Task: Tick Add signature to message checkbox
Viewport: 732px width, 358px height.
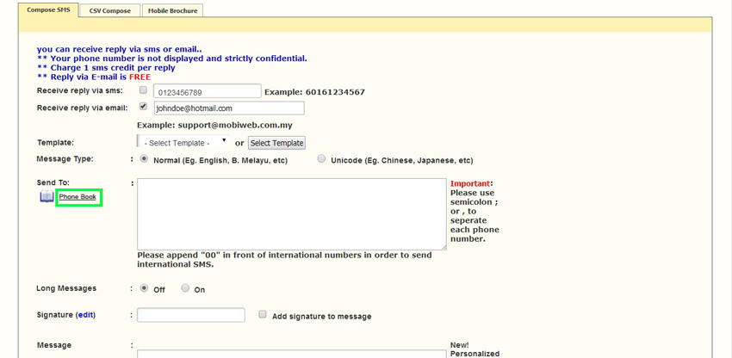Action: (x=263, y=315)
